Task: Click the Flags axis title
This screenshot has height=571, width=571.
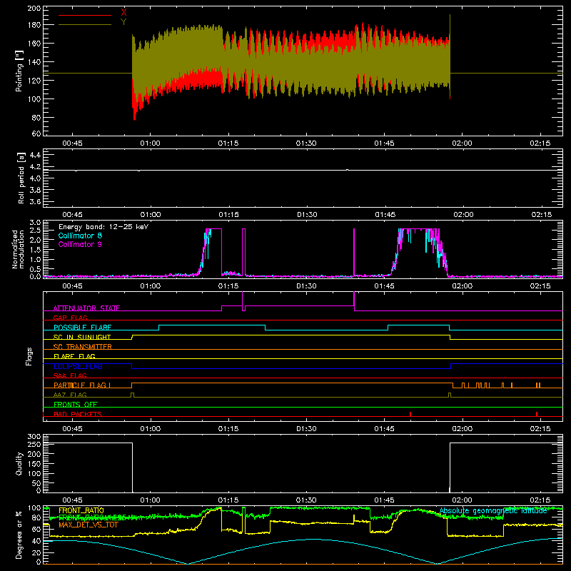Action: coord(29,356)
